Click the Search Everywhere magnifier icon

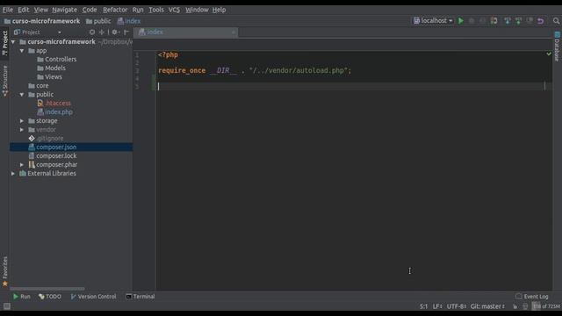point(556,21)
